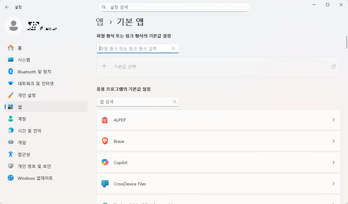Click the clock globe icon for 시간 및 언어

click(x=11, y=130)
